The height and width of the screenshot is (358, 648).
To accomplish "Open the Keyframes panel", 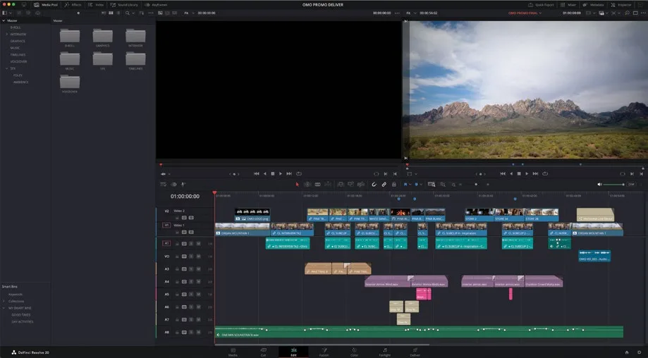I will click(x=157, y=4).
